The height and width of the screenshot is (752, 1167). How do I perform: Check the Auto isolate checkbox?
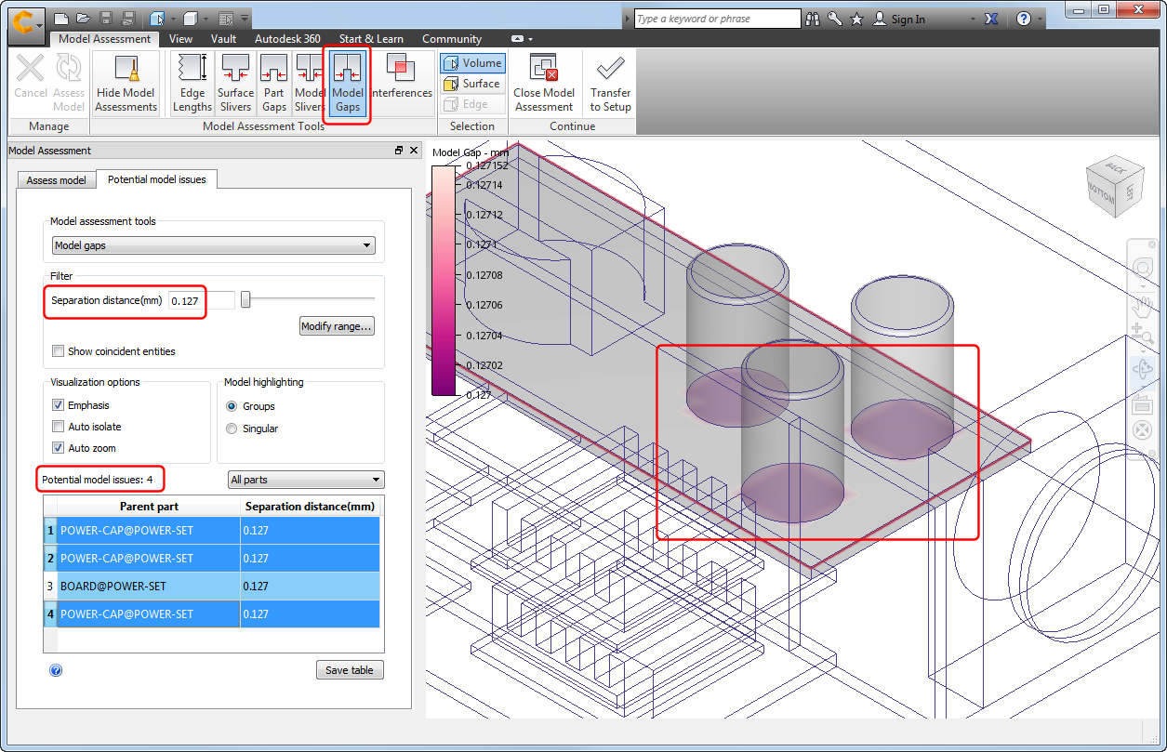click(59, 427)
